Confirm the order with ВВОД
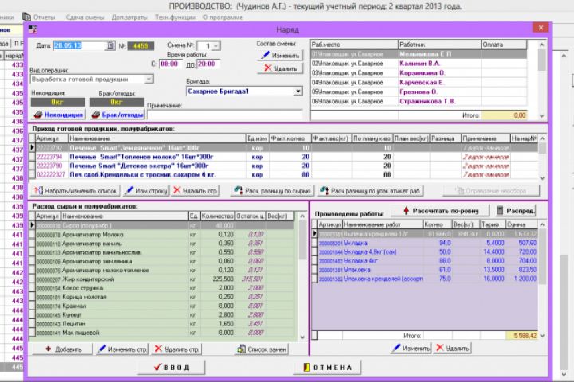This screenshot has width=574, height=382. [171, 368]
